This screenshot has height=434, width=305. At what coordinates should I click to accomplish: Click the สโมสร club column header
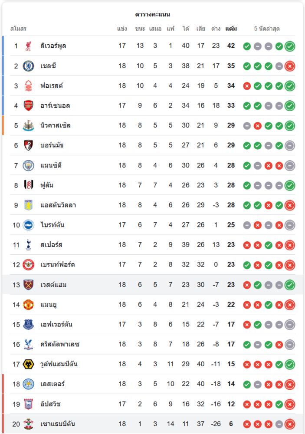coord(18,29)
